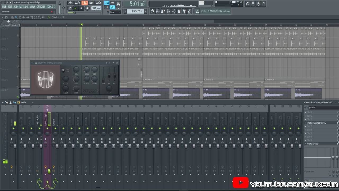
Task: Set the tempo field showing 104.000
Action: 96,8
